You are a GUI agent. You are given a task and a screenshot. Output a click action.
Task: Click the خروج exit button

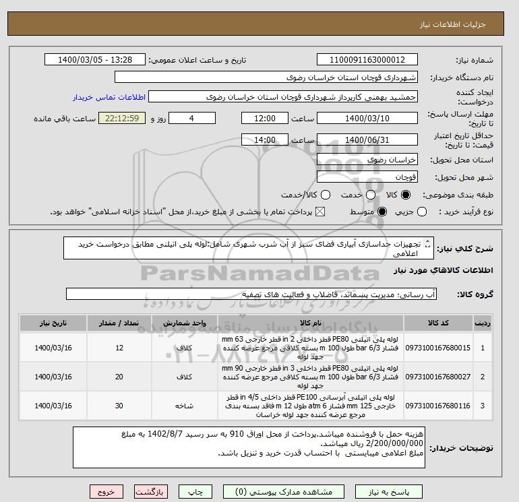(x=106, y=492)
